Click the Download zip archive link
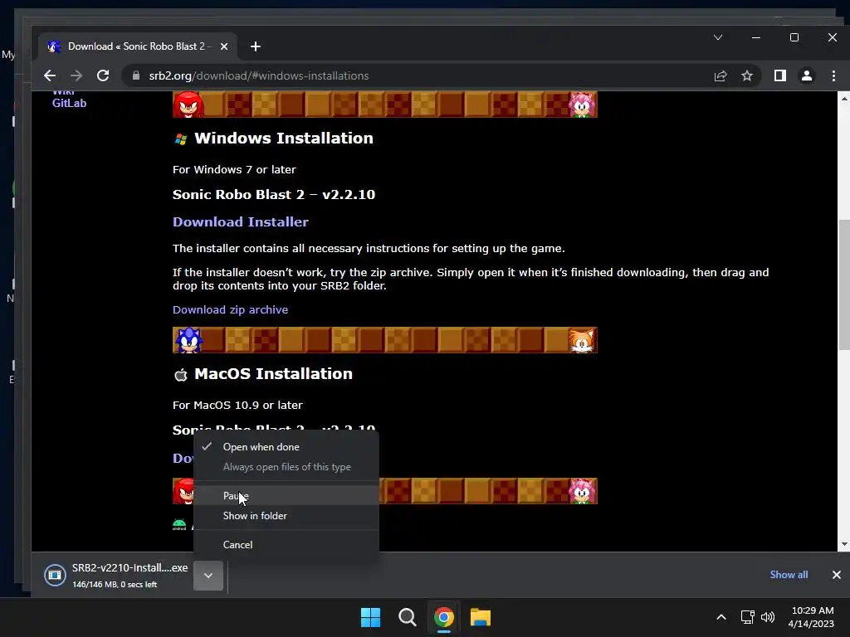This screenshot has width=850, height=637. tap(230, 310)
